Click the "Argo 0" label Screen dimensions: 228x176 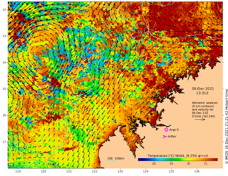(174, 130)
